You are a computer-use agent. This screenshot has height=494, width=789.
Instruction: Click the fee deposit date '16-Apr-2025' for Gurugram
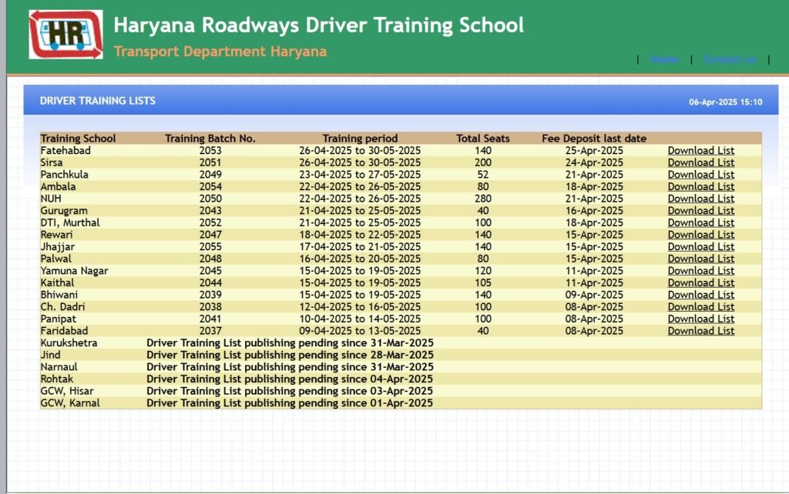[x=594, y=211]
